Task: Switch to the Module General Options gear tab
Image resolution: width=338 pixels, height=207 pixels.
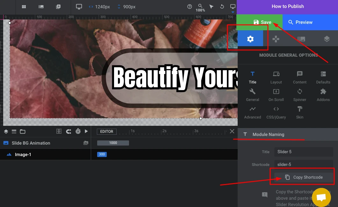Action: pyautogui.click(x=250, y=39)
